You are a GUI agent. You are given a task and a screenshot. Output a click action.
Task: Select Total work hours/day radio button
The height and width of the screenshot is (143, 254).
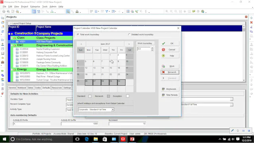click(x=78, y=35)
